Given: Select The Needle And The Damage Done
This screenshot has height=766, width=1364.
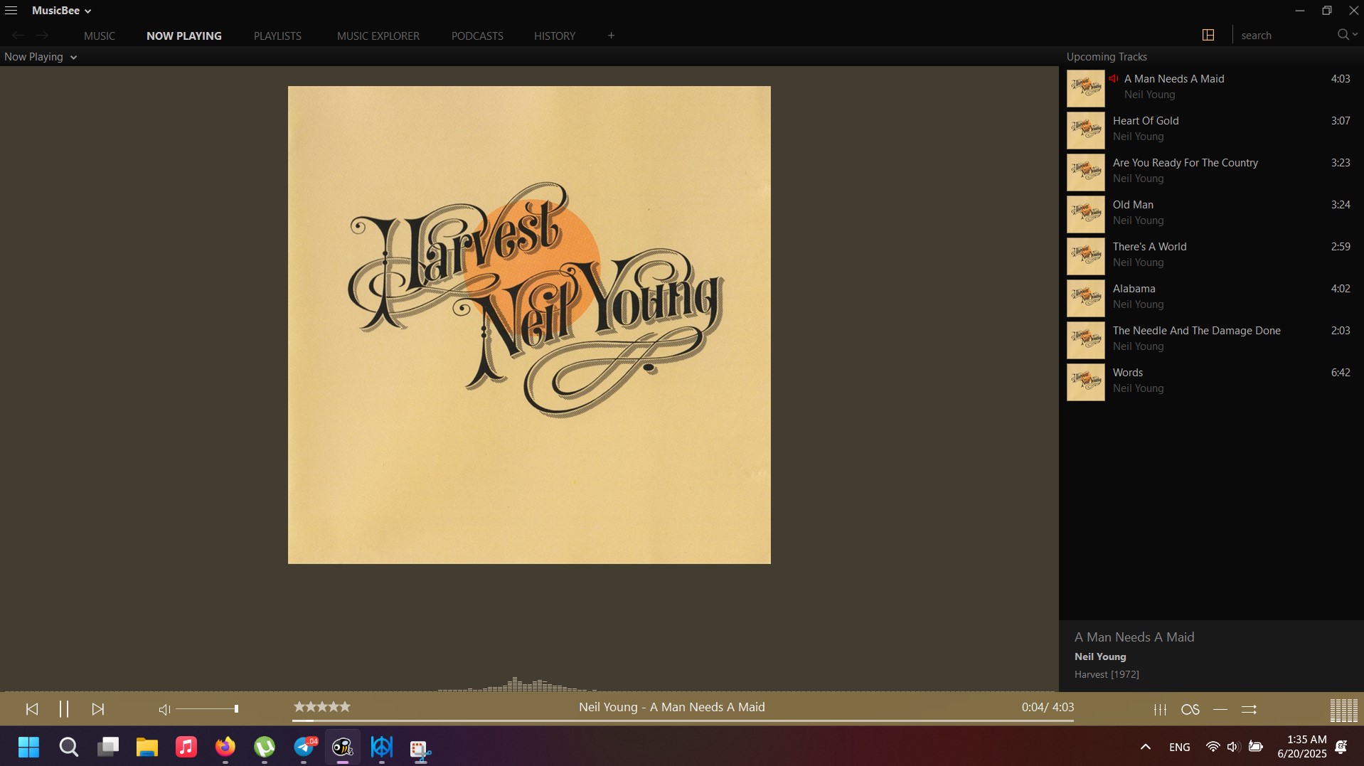Looking at the screenshot, I should 1212,339.
